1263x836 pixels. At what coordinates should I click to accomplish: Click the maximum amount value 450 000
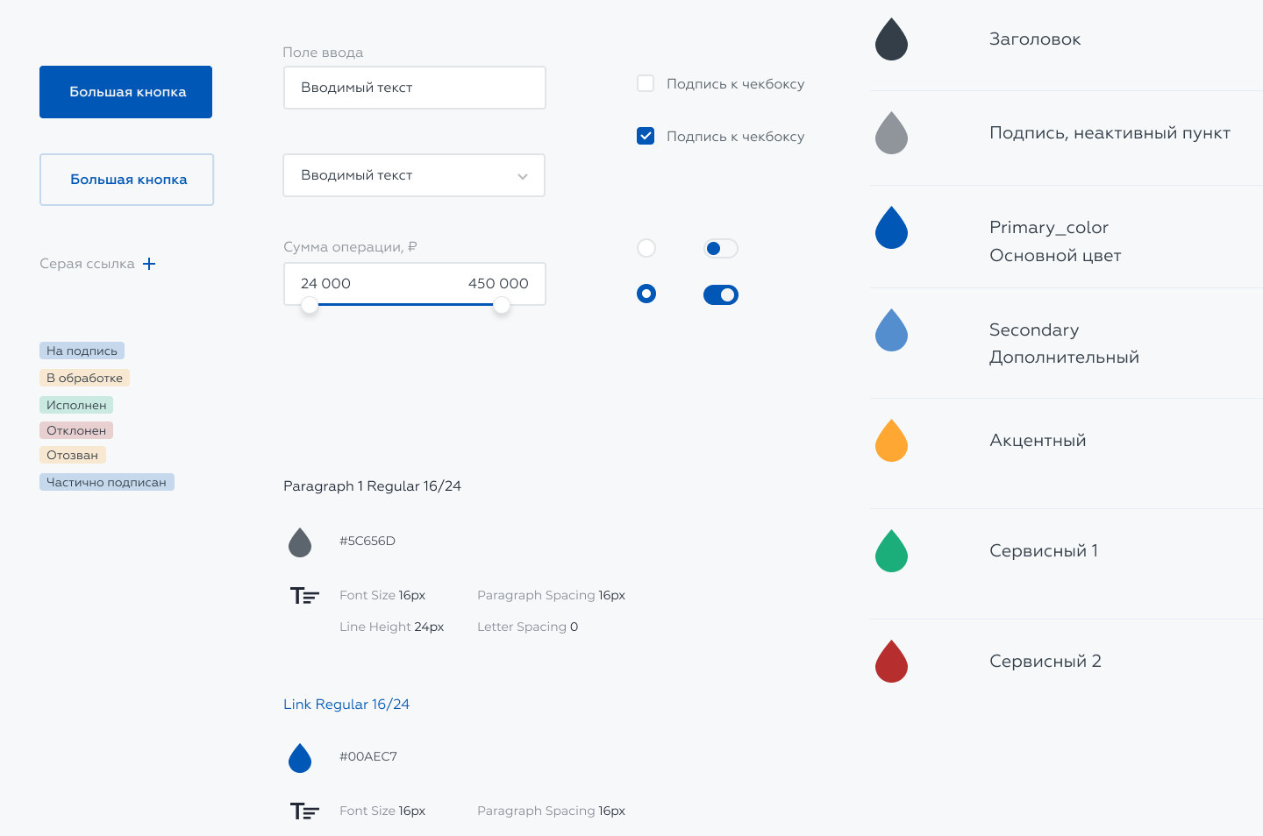point(498,283)
